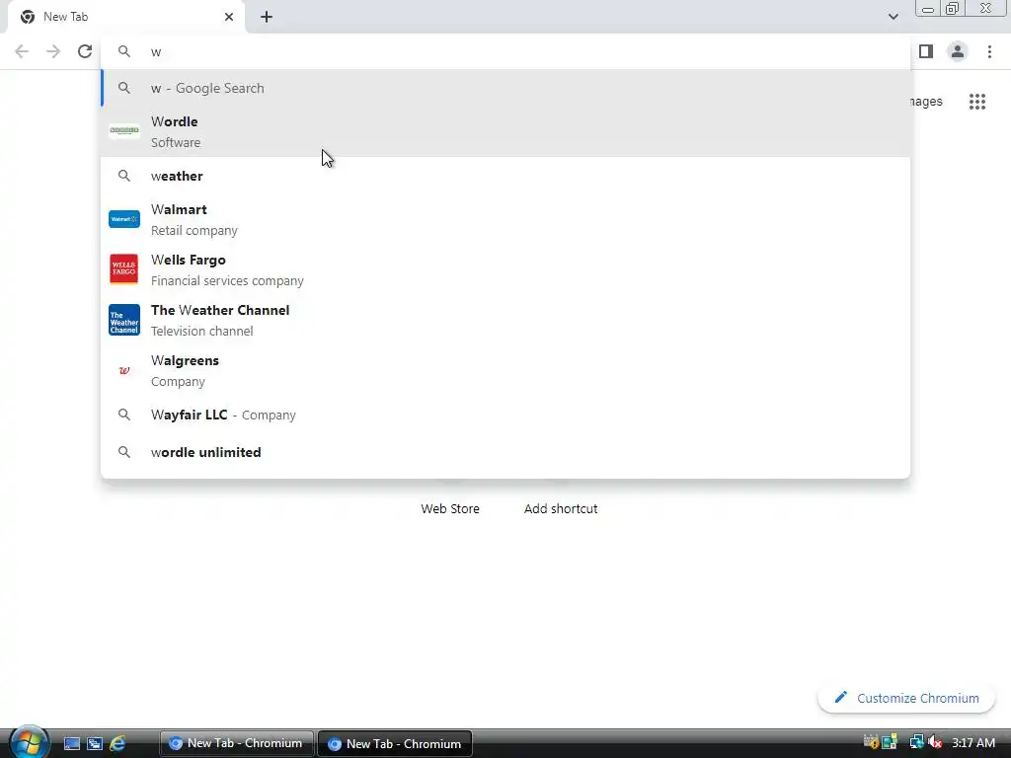Image resolution: width=1011 pixels, height=758 pixels.
Task: Click the magnifier icon beside Wayfair LLC
Action: 123,416
